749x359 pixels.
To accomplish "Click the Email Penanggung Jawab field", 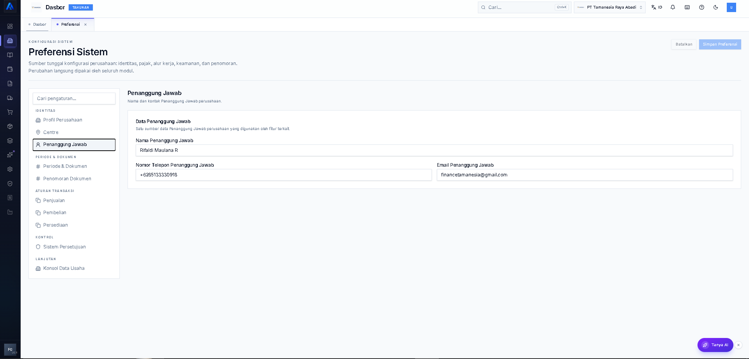I will pyautogui.click(x=585, y=175).
